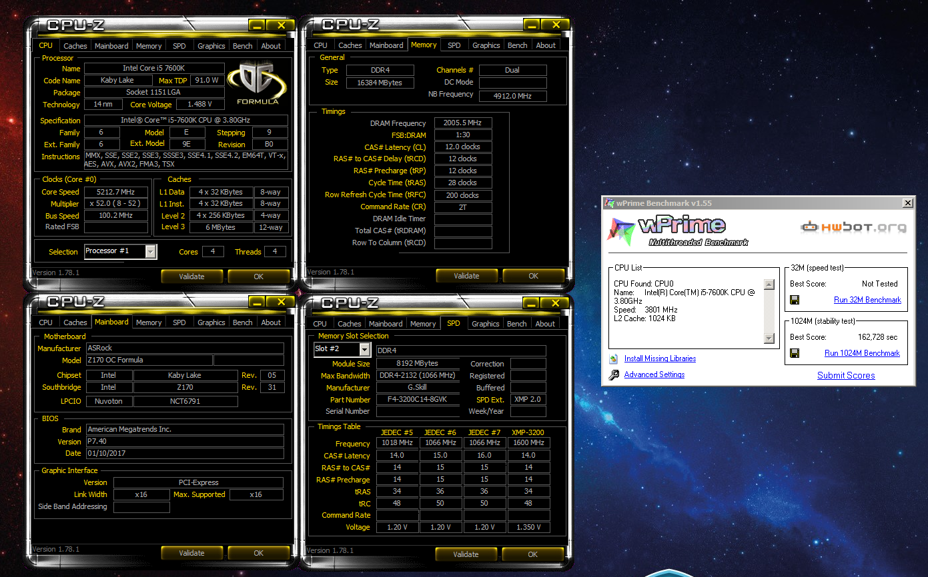Open the Processor #1 selection dropdown
The width and height of the screenshot is (928, 577).
(x=151, y=251)
